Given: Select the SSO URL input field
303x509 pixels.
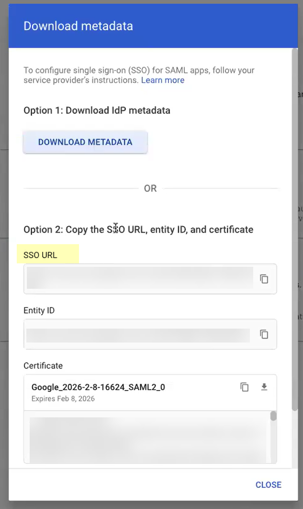Looking at the screenshot, I should 139,278.
